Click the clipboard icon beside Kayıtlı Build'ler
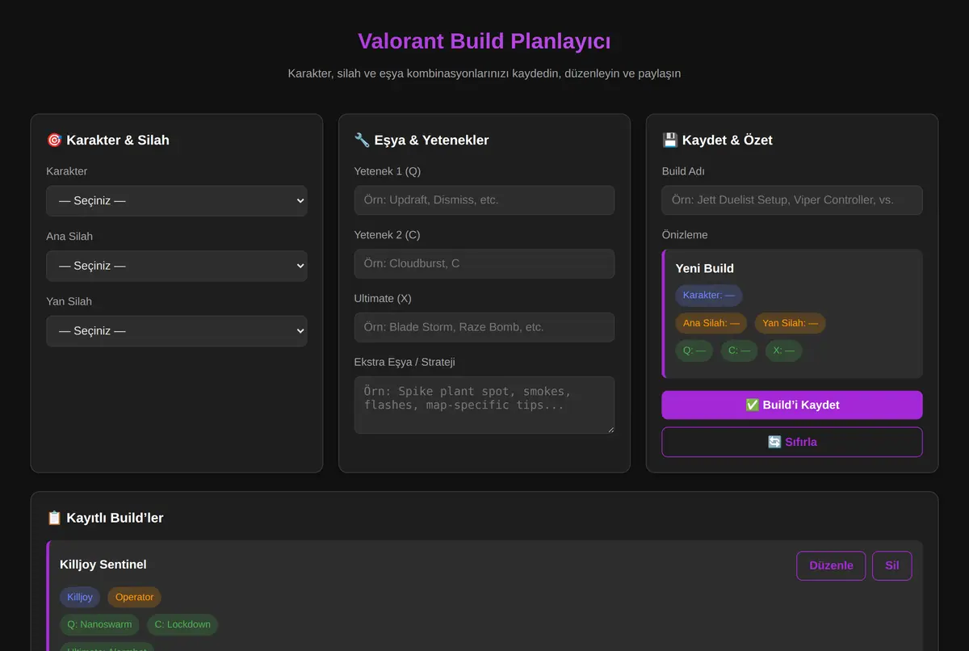 54,518
